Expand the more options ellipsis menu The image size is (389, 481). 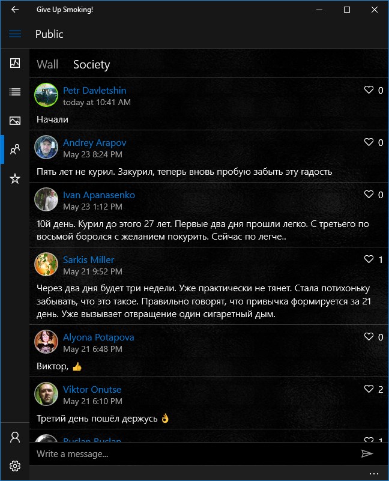tap(374, 473)
